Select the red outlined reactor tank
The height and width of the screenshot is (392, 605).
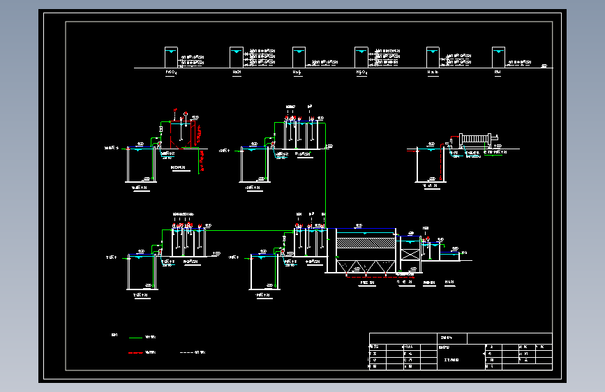[x=181, y=135]
